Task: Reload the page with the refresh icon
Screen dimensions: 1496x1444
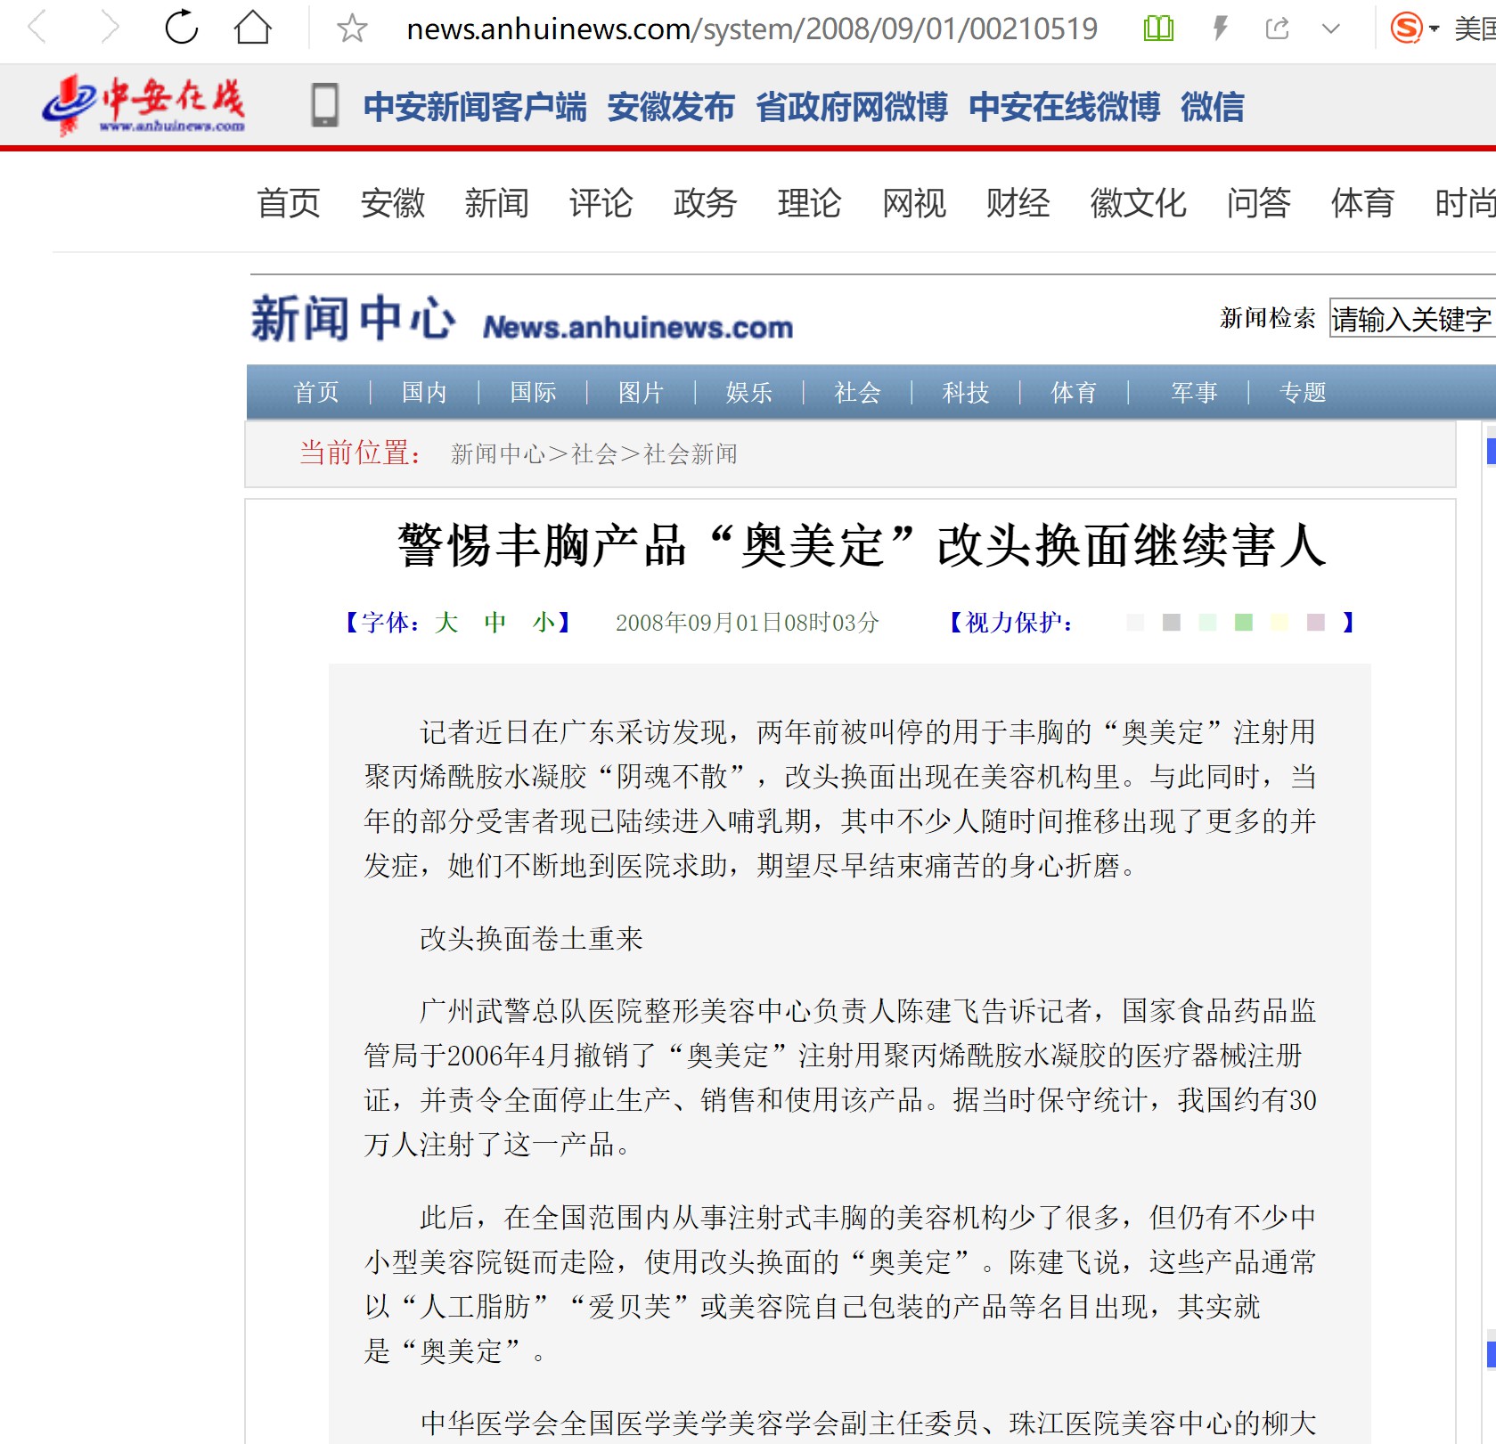Action: tap(182, 28)
